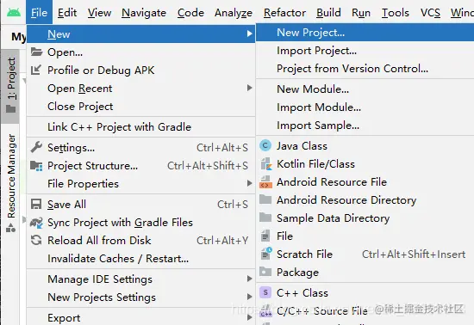Choose Import Project... entry
The height and width of the screenshot is (325, 474).
coord(365,51)
